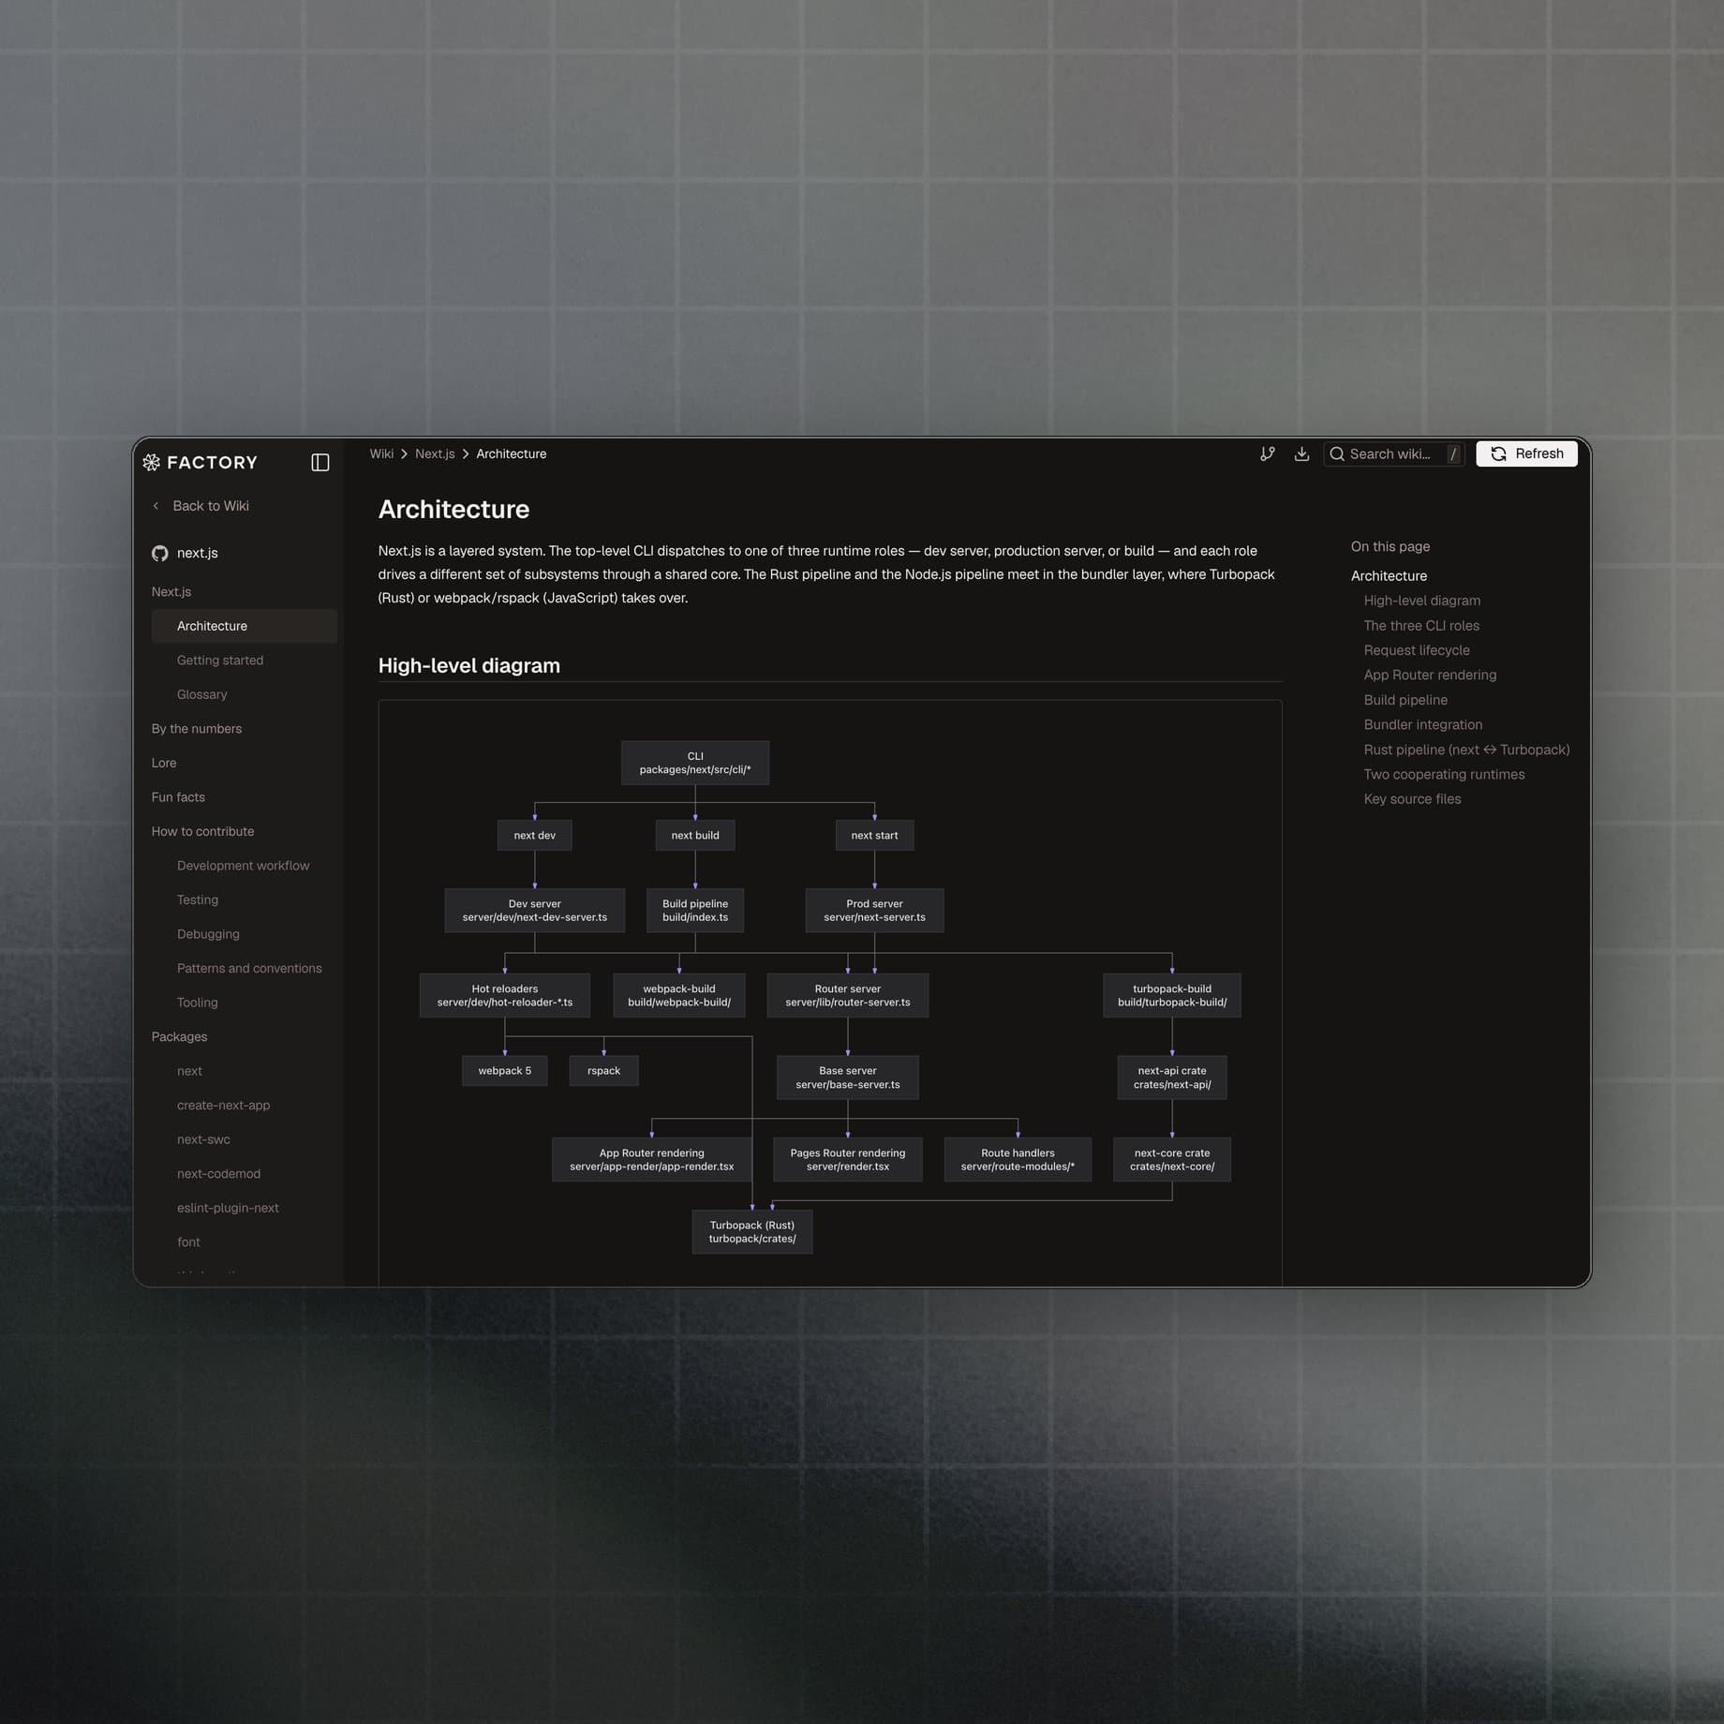Open Development workflow page
Viewport: 1724px width, 1724px height.
click(243, 865)
